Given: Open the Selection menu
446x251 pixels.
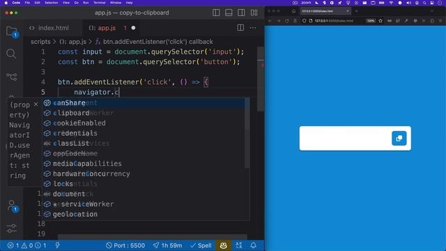Looking at the screenshot, I should (51, 3).
